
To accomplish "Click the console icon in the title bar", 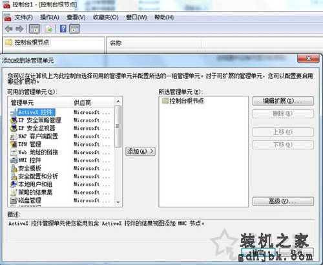I will pyautogui.click(x=6, y=5).
